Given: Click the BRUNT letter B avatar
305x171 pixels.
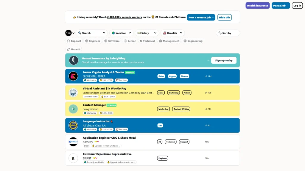Looking at the screenshot, I should pos(73,158).
